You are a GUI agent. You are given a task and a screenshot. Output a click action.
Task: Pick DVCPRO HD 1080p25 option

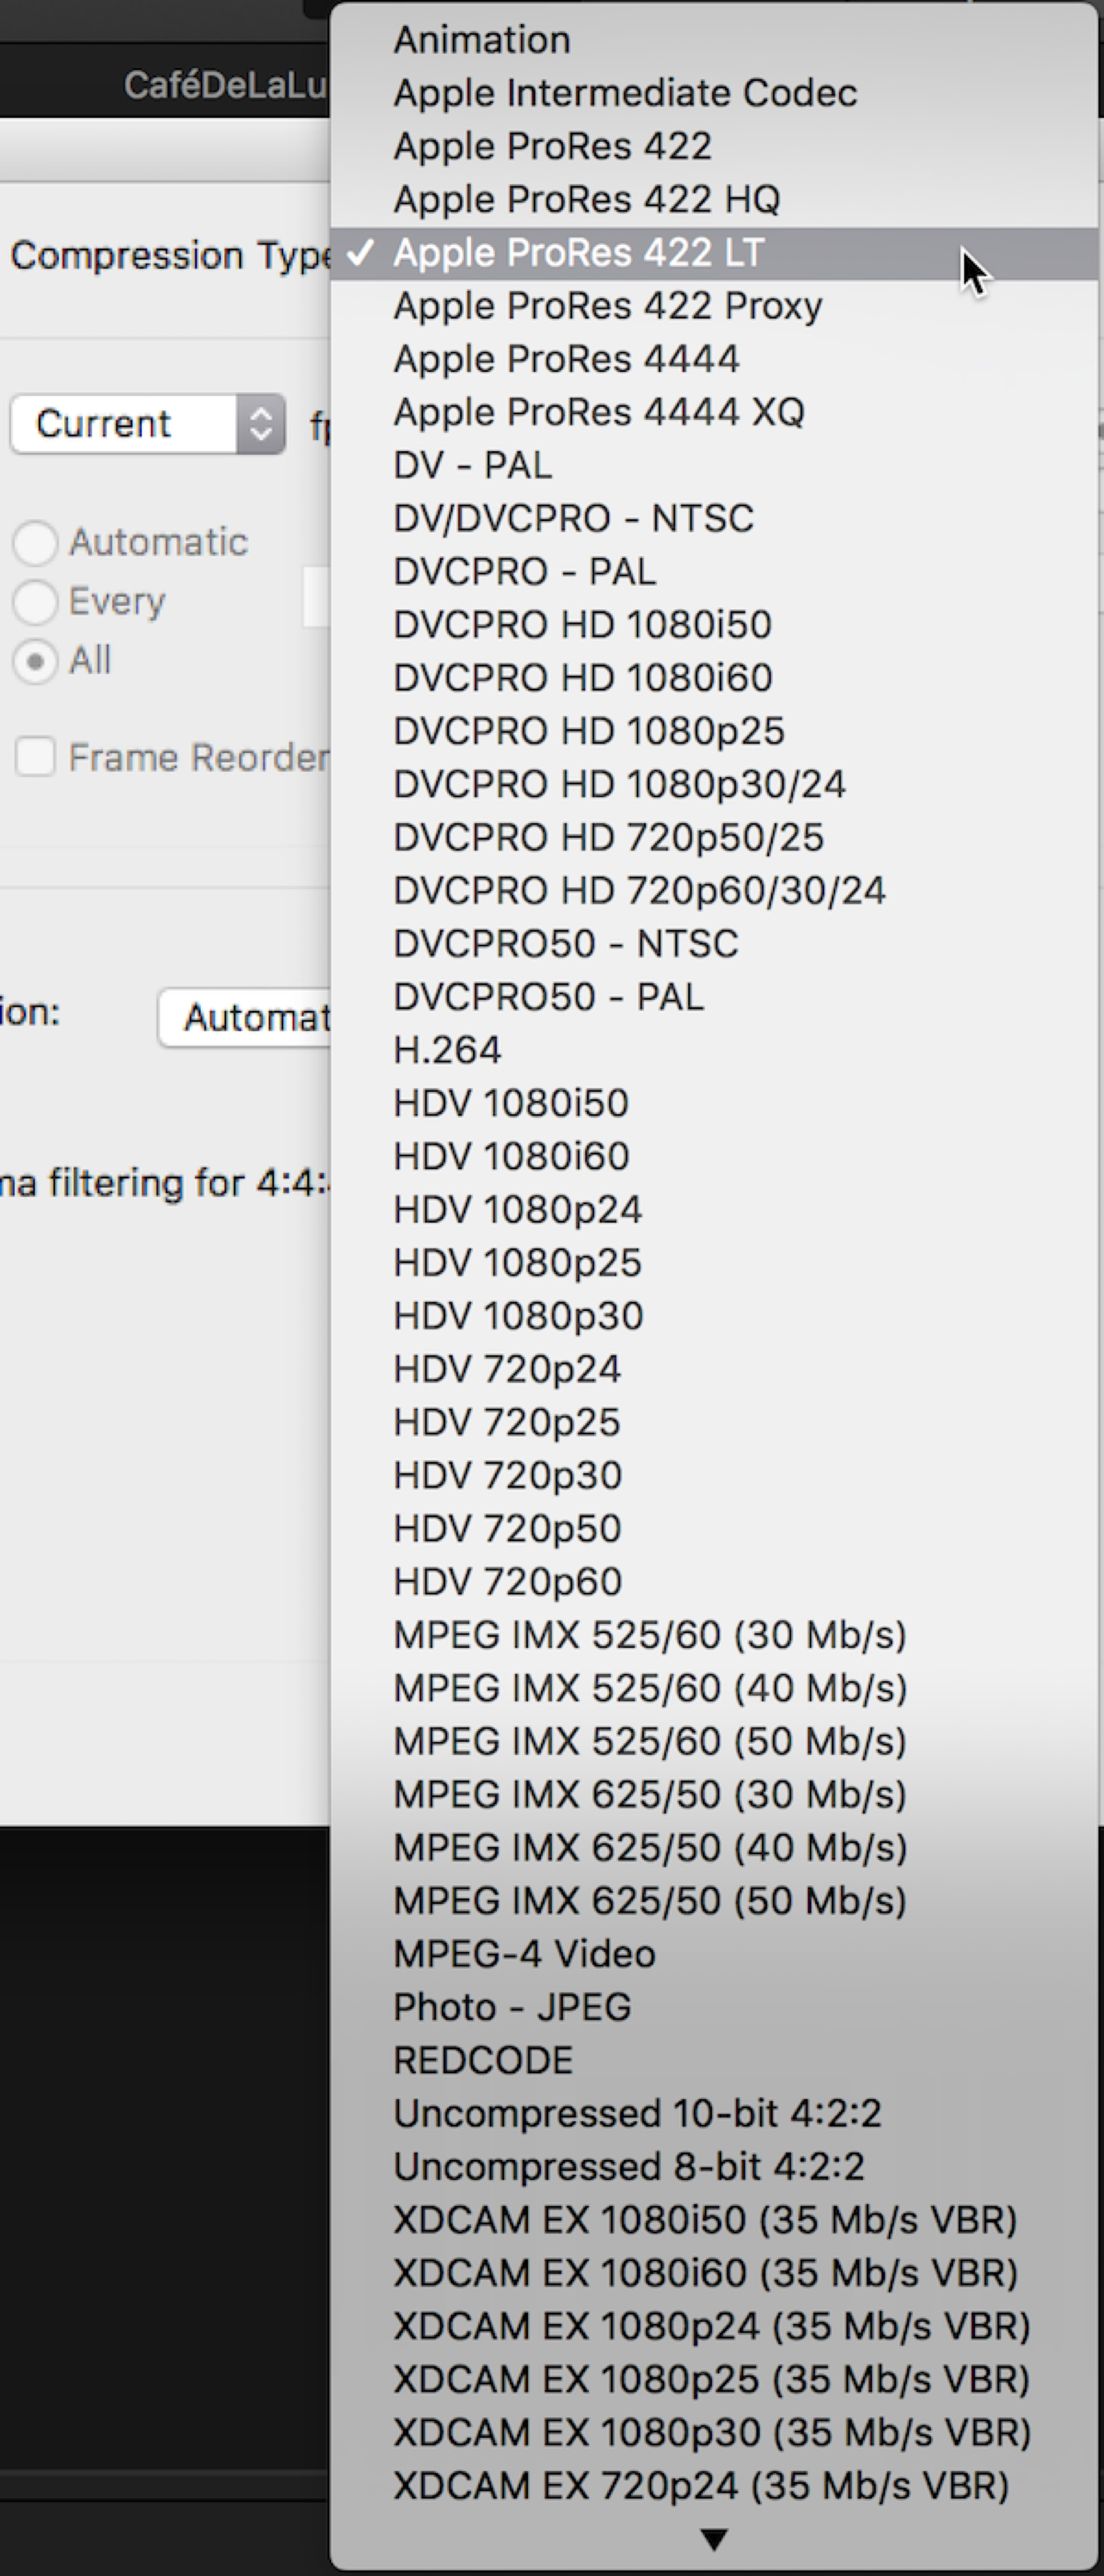pyautogui.click(x=588, y=731)
